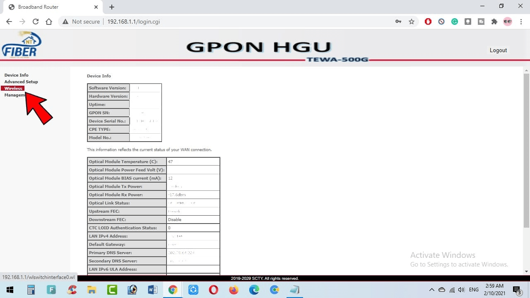Open CCleaner from the taskbar

72,290
